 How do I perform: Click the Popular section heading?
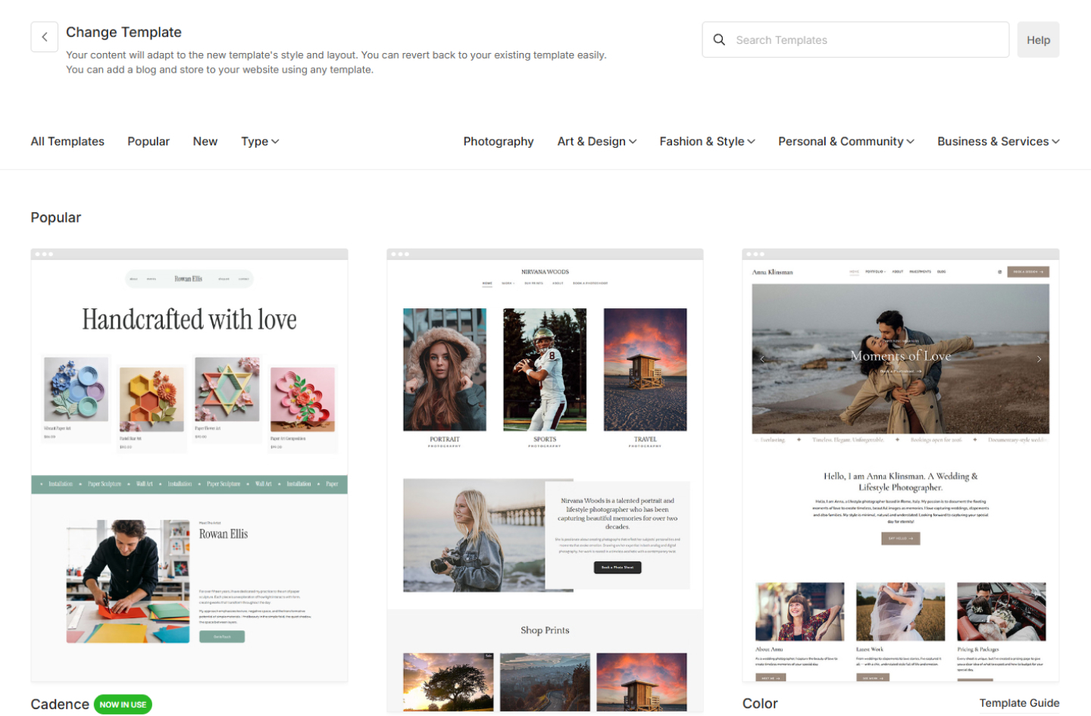click(56, 217)
